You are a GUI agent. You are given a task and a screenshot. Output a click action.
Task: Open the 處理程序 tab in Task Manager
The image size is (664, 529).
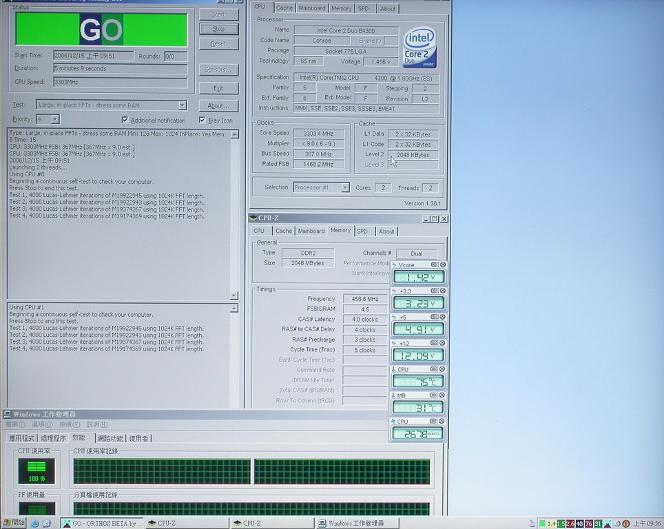53,438
